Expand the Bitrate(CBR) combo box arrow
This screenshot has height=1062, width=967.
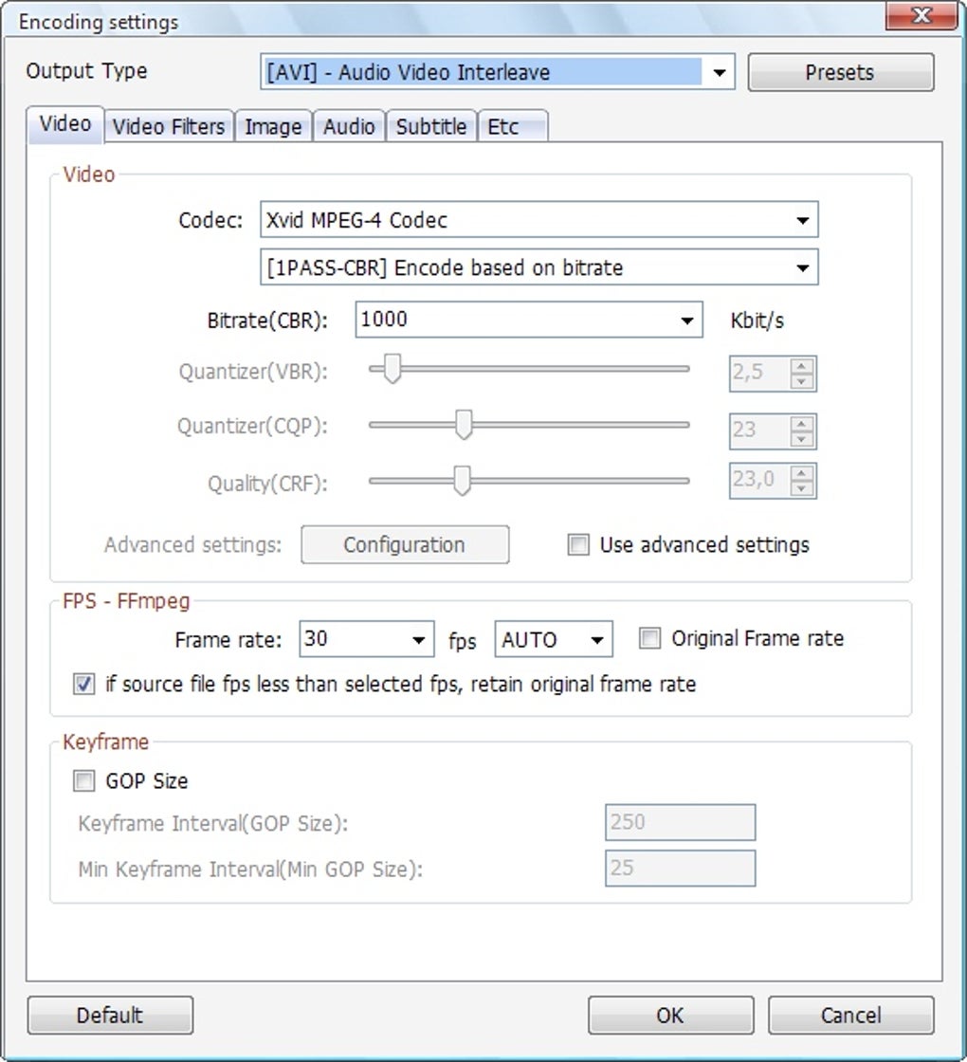point(686,320)
